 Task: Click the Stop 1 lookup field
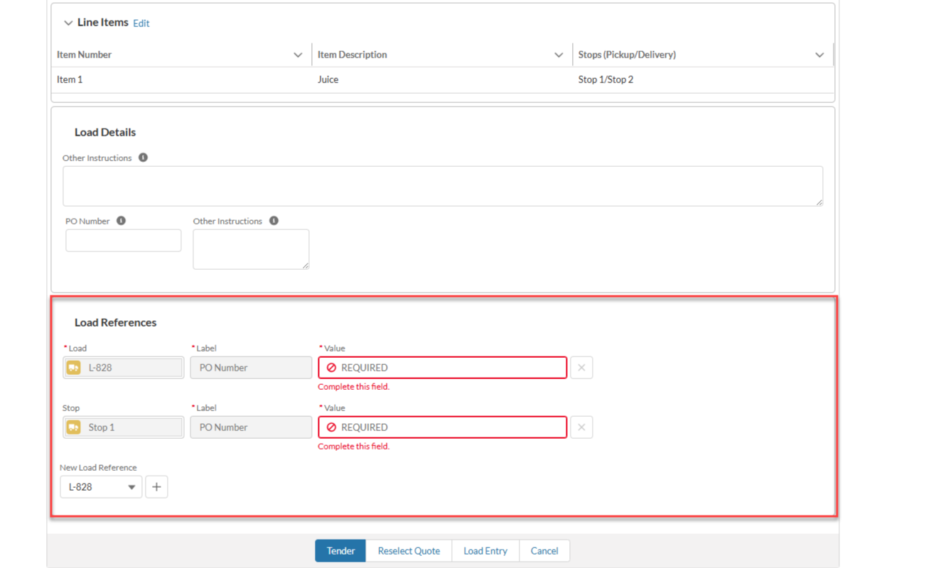coord(124,427)
